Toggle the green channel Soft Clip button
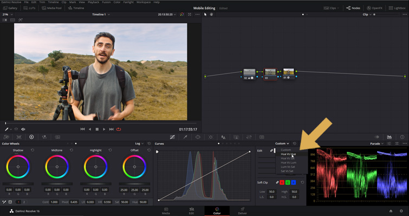This screenshot has width=409, height=216. tap(288, 183)
